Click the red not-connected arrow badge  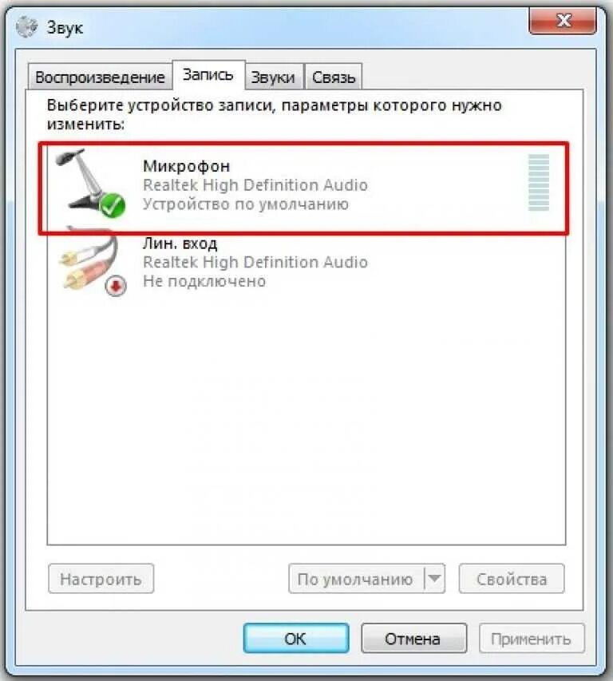coord(116,286)
